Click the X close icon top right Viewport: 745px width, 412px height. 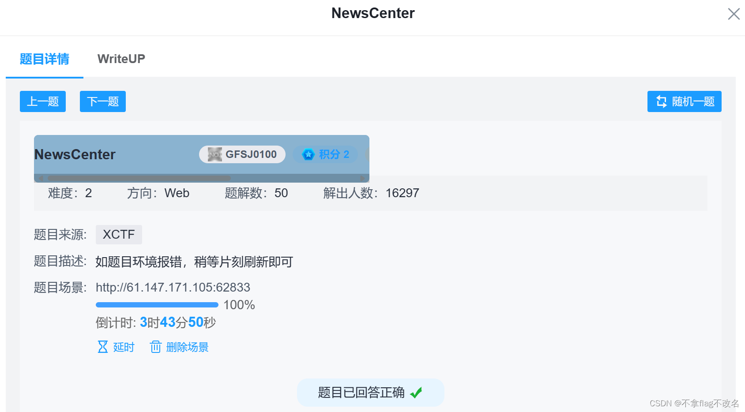tap(734, 14)
